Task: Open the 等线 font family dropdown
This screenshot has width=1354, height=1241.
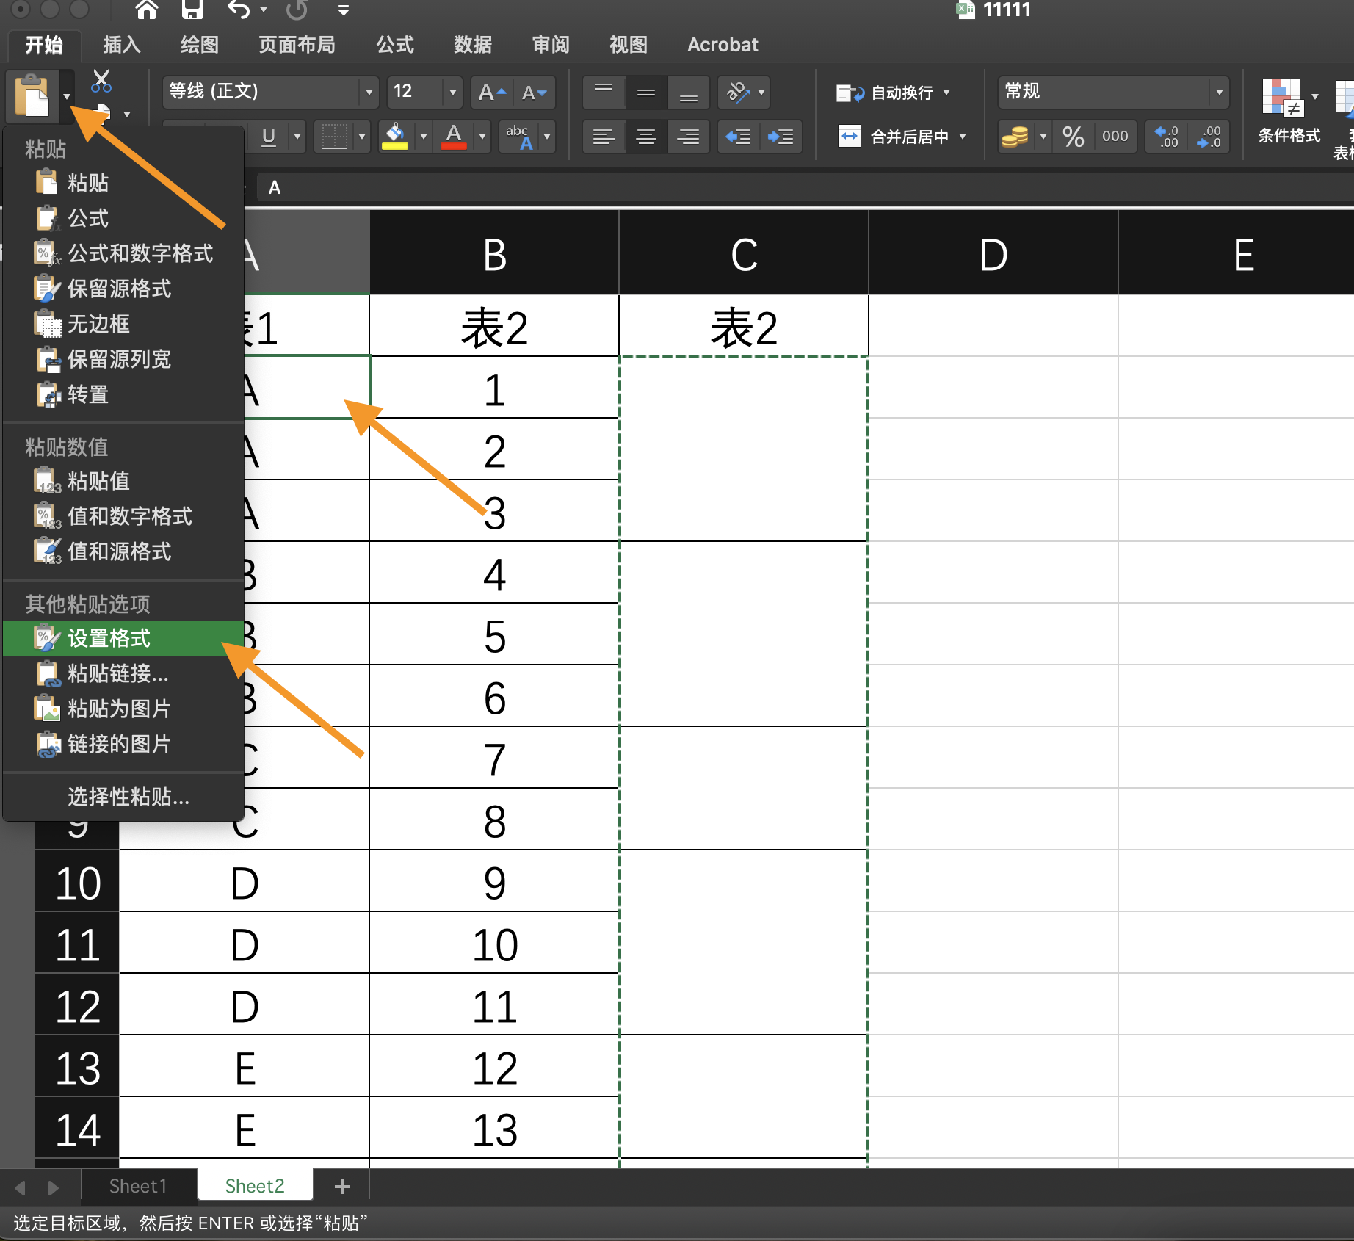Action: 368,92
